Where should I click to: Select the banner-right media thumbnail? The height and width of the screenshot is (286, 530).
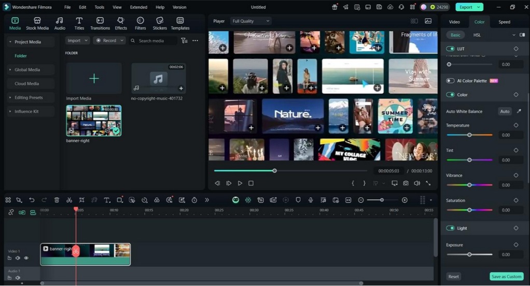coord(94,121)
